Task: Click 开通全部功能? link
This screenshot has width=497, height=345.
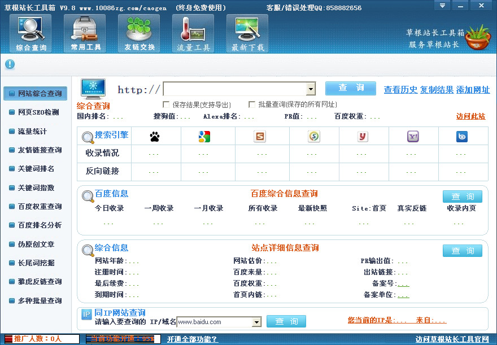Action: coord(192,339)
